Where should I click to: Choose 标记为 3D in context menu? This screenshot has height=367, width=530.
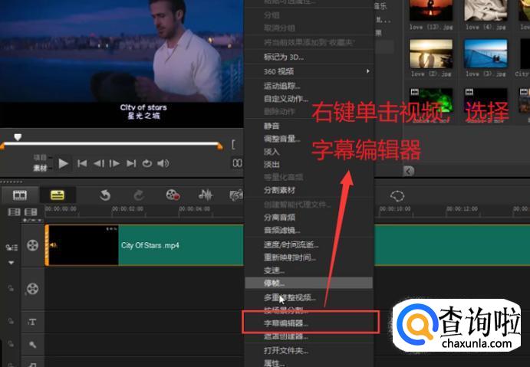283,57
